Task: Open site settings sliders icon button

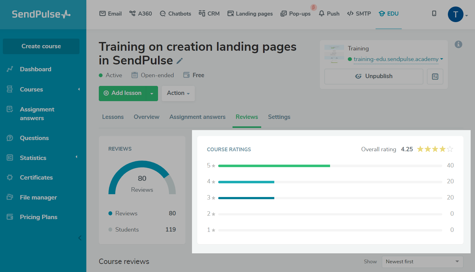Action: (435, 77)
